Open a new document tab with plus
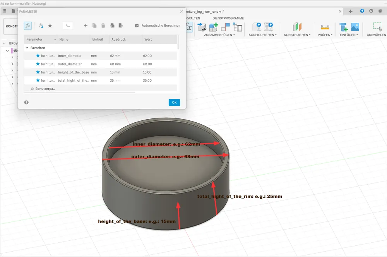Viewport: 387px width, 257px height. pyautogui.click(x=351, y=11)
